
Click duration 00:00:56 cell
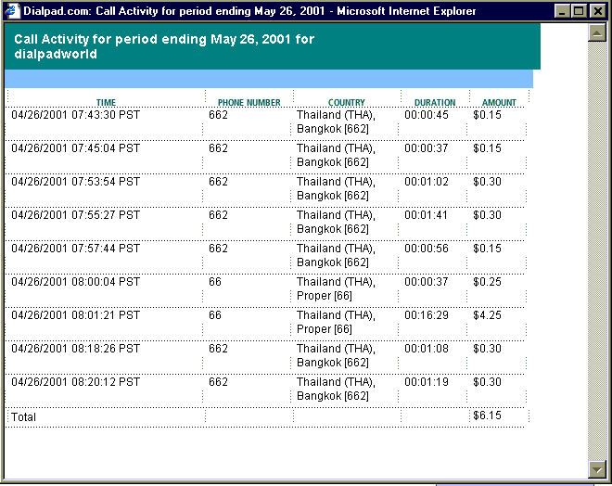(427, 249)
